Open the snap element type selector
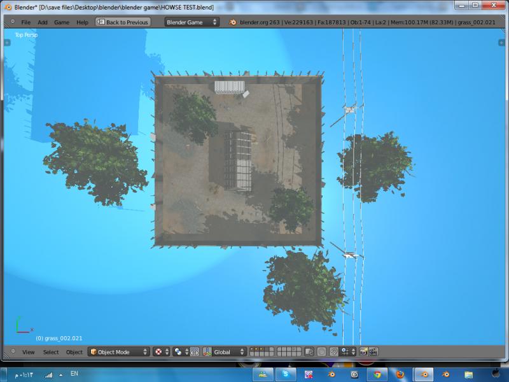 (x=347, y=352)
